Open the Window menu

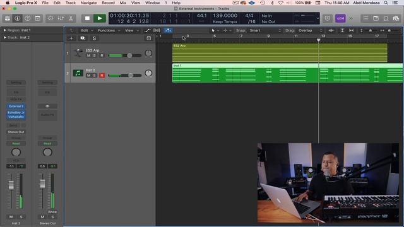(153, 3)
